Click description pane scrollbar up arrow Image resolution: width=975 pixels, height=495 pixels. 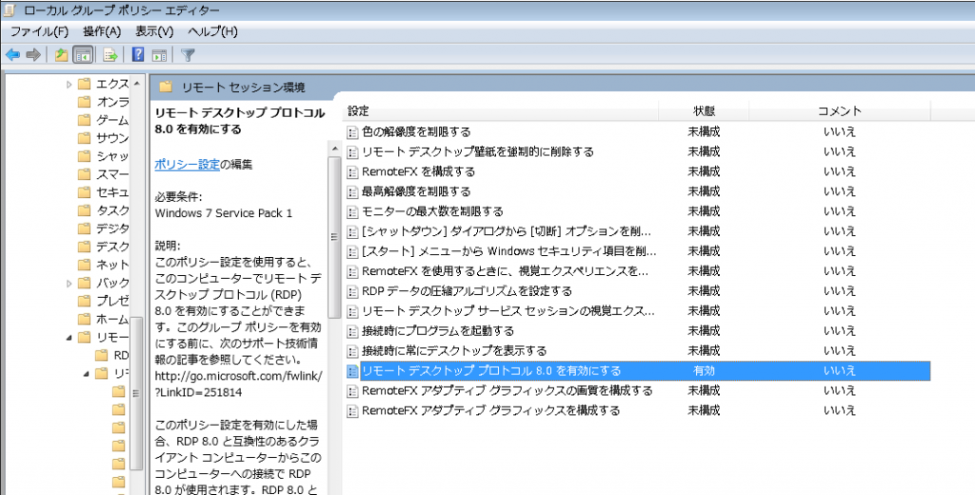(334, 149)
